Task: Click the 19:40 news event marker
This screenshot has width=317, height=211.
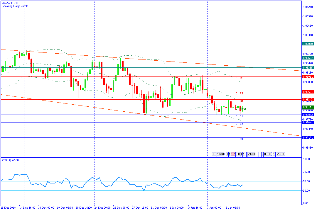Action: pyautogui.click(x=221, y=154)
